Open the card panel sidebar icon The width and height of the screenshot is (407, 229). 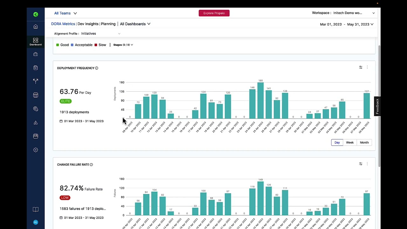click(x=36, y=136)
